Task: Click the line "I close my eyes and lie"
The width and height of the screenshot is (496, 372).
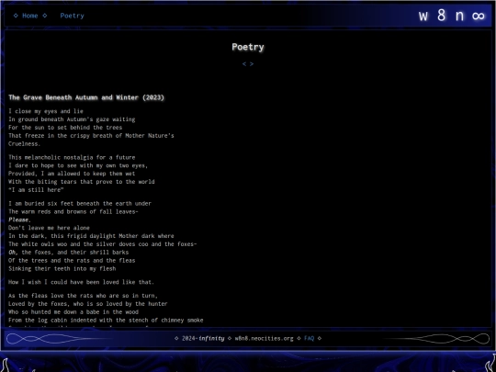Action: pos(46,111)
